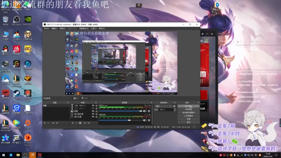Image resolution: width=281 pixels, height=158 pixels.
Task: Toggle visibility of 文本 (GDI+) 2 source
Action: [93, 106]
